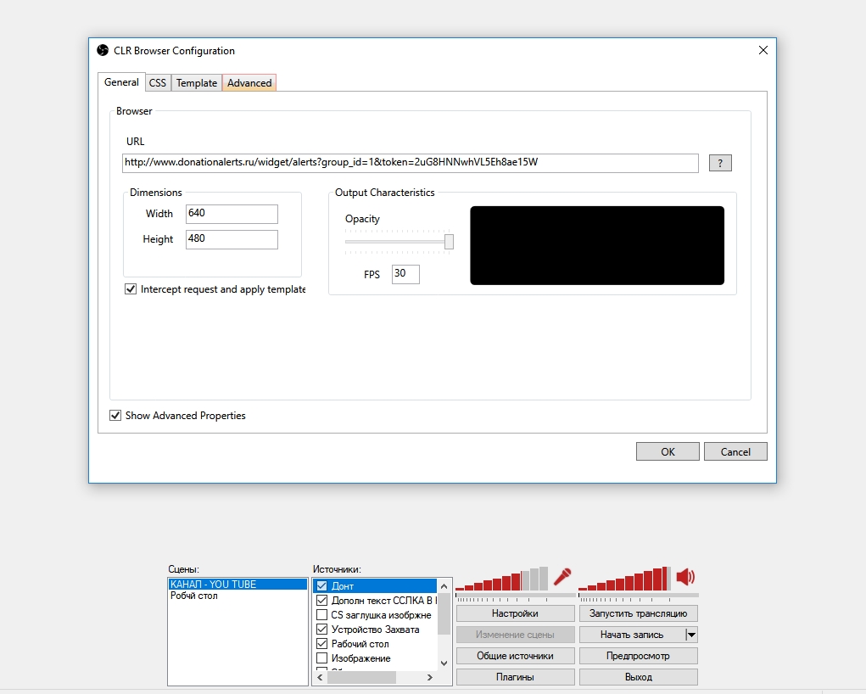Click the Width input field
Viewport: 866px width, 694px height.
point(232,214)
